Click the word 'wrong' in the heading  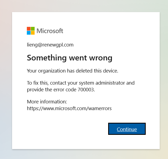click(101, 59)
